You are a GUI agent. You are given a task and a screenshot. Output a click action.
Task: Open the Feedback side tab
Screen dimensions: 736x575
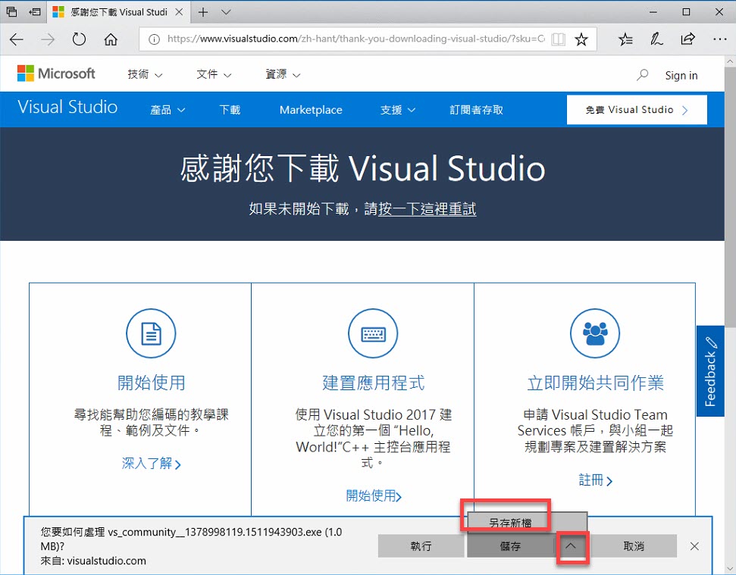710,371
